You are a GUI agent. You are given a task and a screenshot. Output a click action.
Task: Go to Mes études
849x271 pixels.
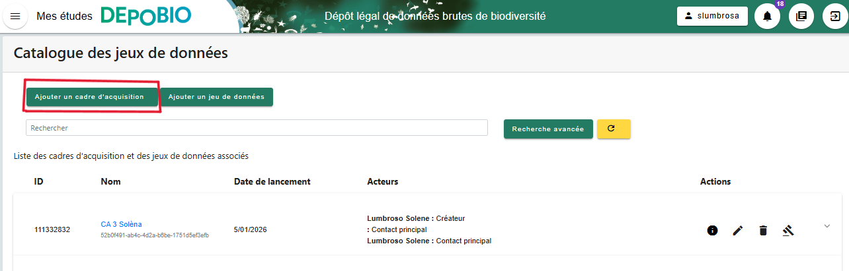[64, 16]
